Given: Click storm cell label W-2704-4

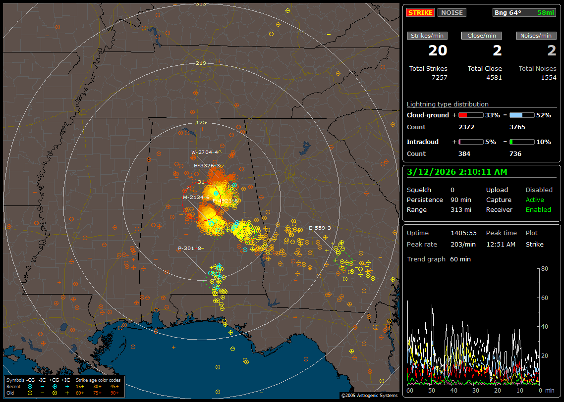Looking at the screenshot, I should (205, 152).
